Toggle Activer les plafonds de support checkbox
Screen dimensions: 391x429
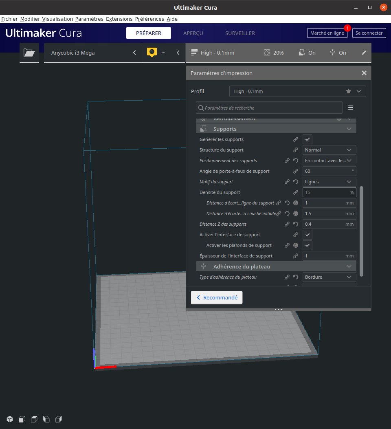click(308, 245)
